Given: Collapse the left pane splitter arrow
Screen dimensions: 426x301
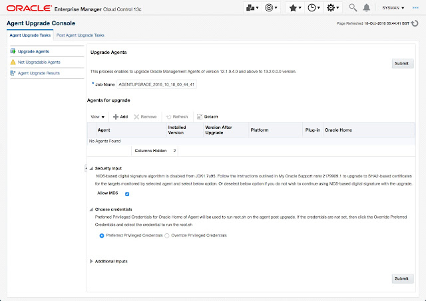Looking at the screenshot, I should [86, 168].
